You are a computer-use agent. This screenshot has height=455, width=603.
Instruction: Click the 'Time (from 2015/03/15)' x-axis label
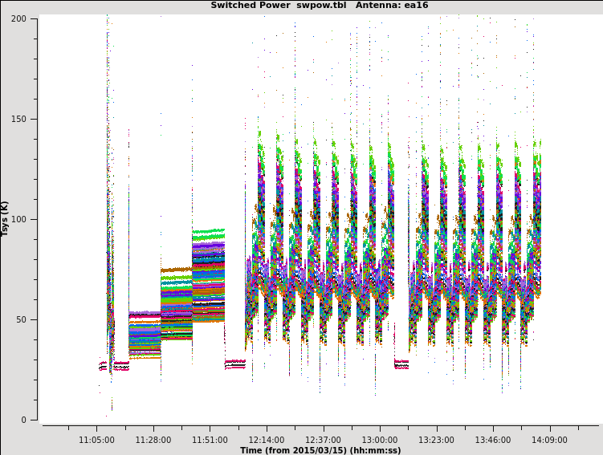[320, 450]
